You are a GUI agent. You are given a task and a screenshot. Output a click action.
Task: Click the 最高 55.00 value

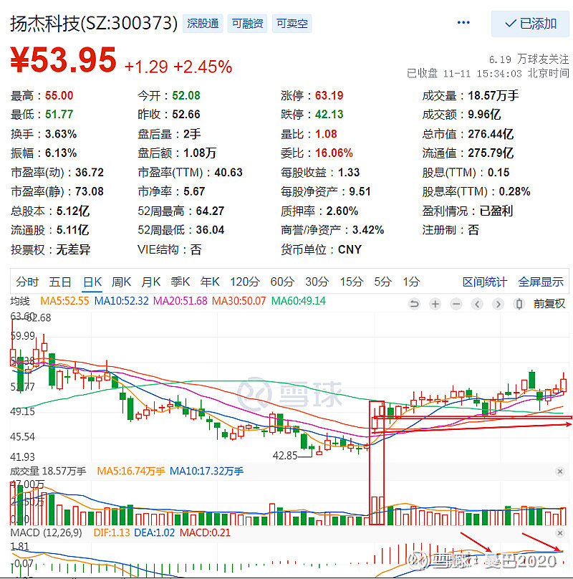coord(59,95)
